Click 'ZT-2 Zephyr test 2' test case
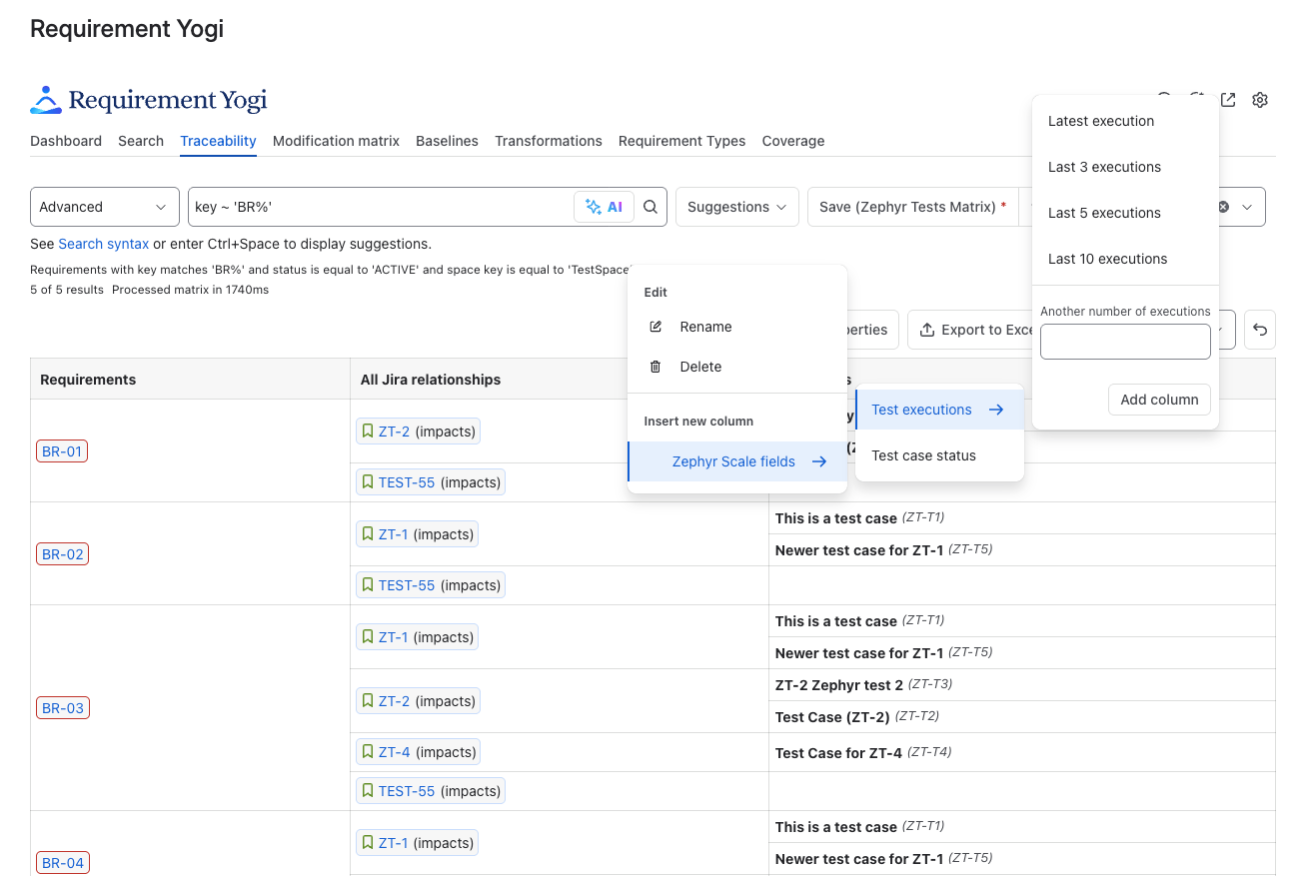Image resolution: width=1296 pixels, height=876 pixels. (839, 685)
